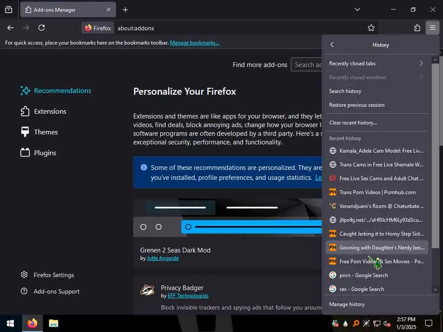Close the hamburger application menu
This screenshot has height=332, width=443.
(432, 28)
